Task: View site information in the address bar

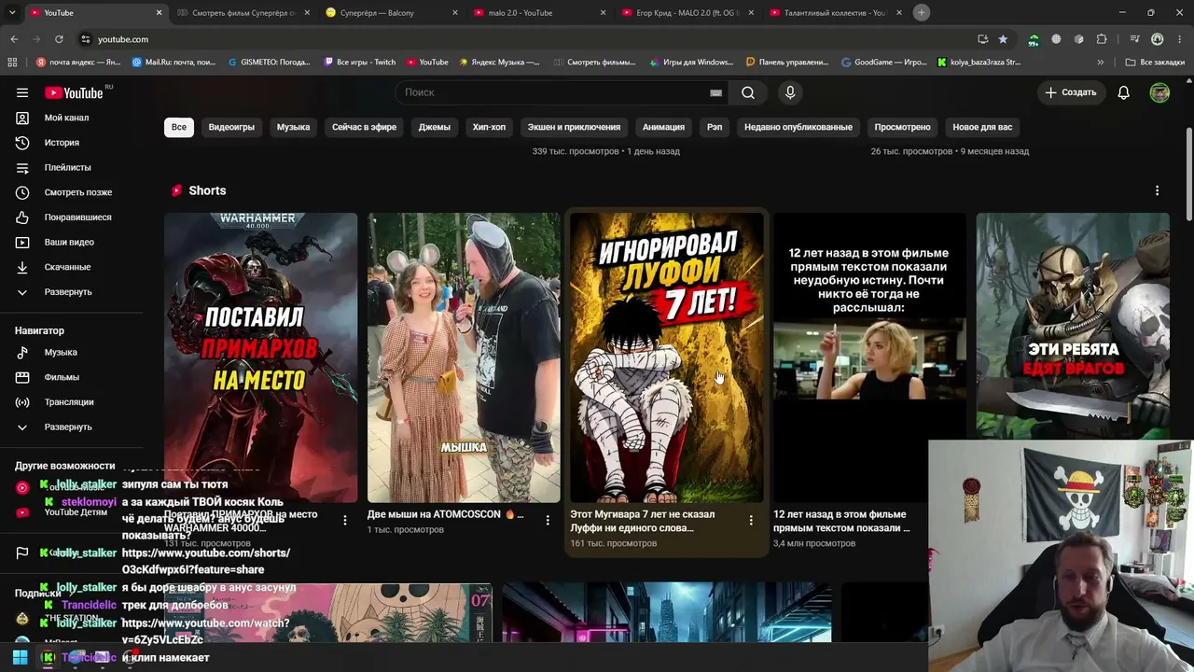Action: 85,39
